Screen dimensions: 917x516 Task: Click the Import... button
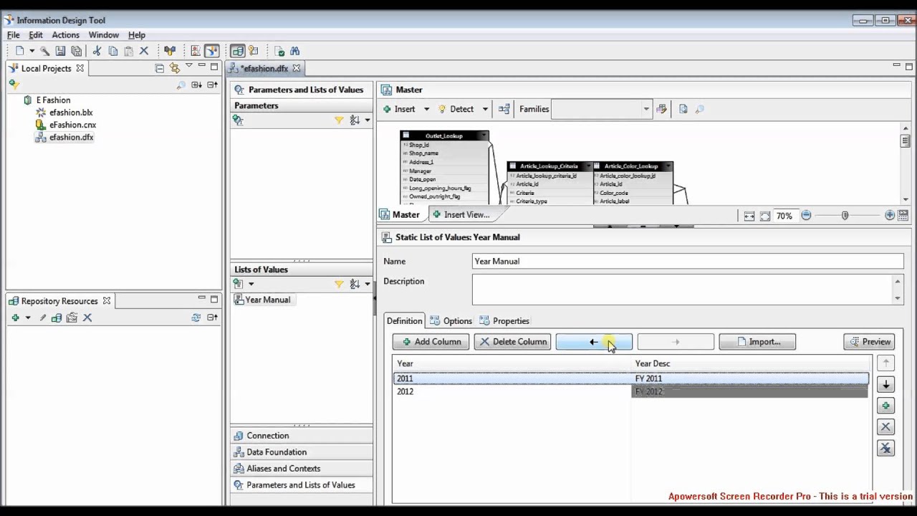click(757, 342)
